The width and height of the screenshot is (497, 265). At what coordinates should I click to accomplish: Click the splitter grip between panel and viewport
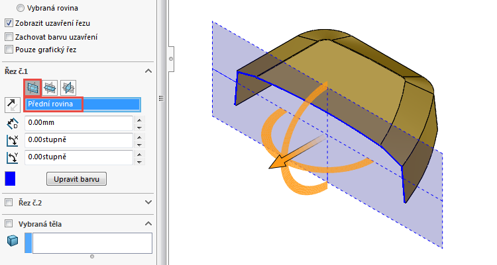[x=161, y=98]
